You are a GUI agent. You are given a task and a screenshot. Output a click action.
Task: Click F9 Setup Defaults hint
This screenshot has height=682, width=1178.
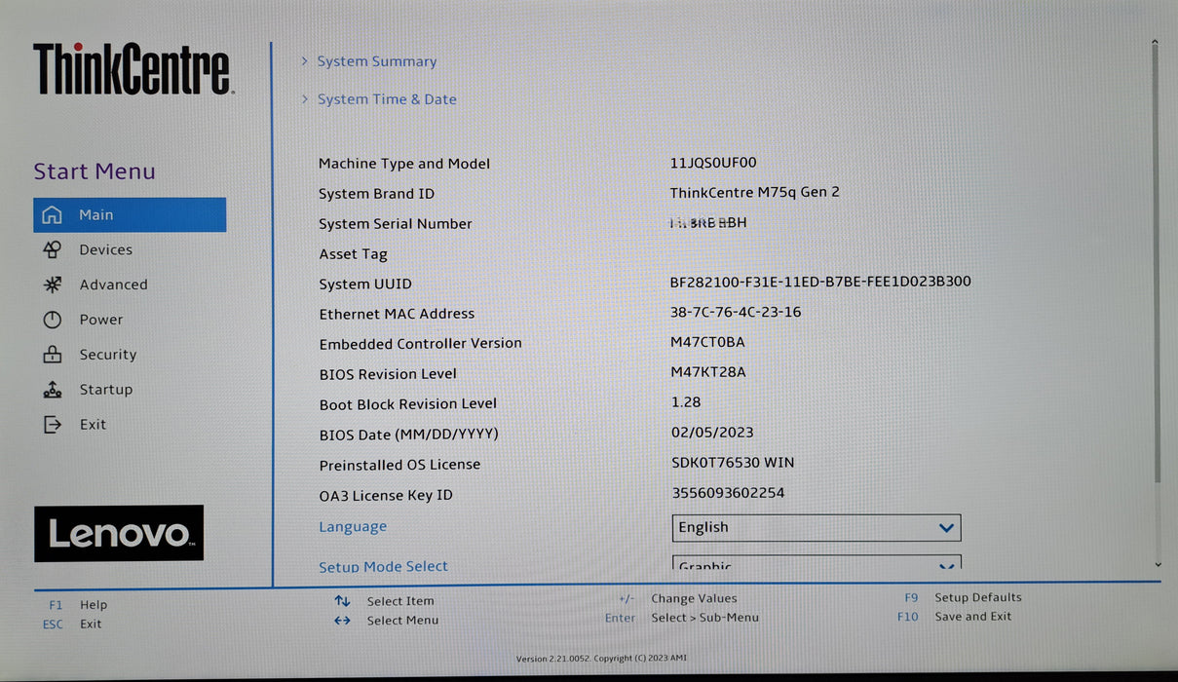[963, 597]
